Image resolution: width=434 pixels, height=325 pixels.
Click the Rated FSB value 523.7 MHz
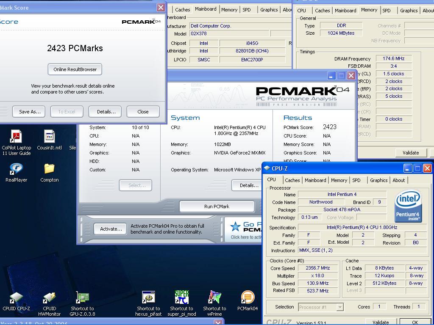(318, 290)
